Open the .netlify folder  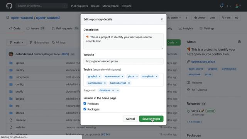(20, 70)
